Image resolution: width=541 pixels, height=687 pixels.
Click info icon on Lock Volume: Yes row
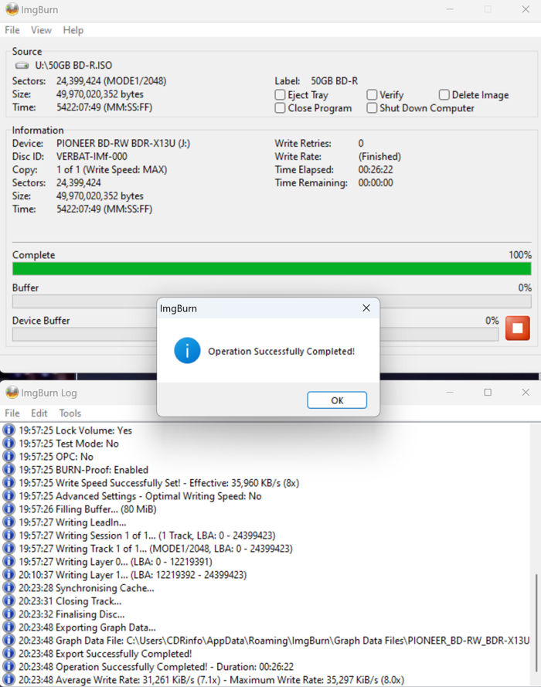pos(9,430)
